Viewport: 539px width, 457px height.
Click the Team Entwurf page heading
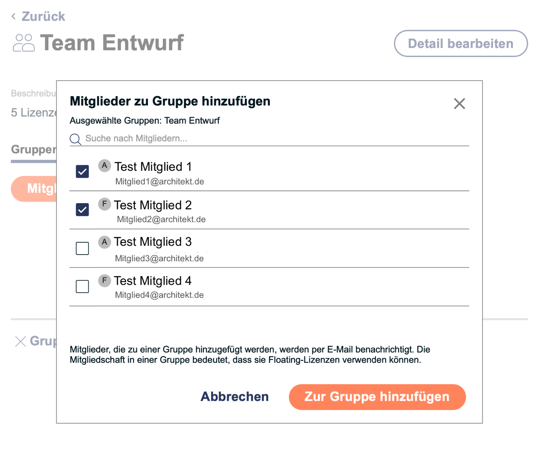coord(112,43)
